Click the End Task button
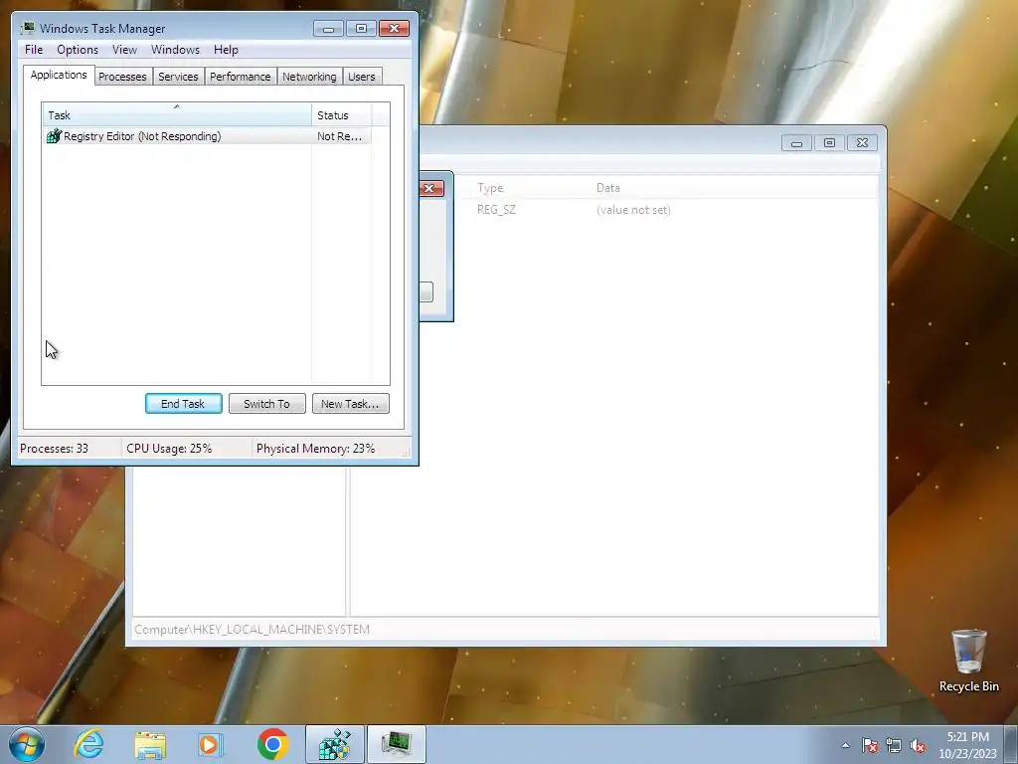Screen dimensions: 1018x764 pyautogui.click(x=184, y=404)
